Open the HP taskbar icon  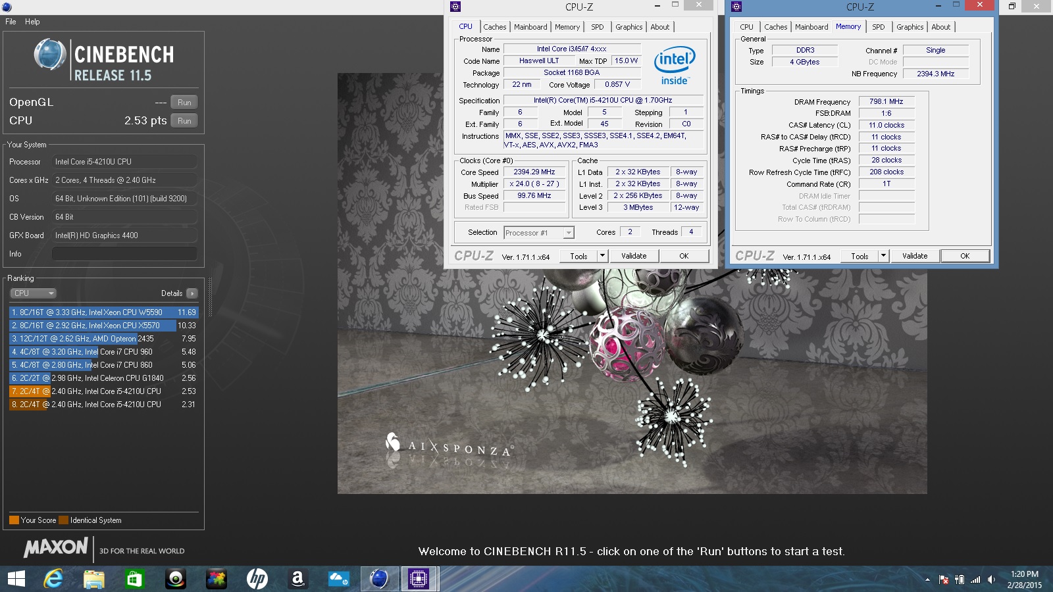coord(257,579)
